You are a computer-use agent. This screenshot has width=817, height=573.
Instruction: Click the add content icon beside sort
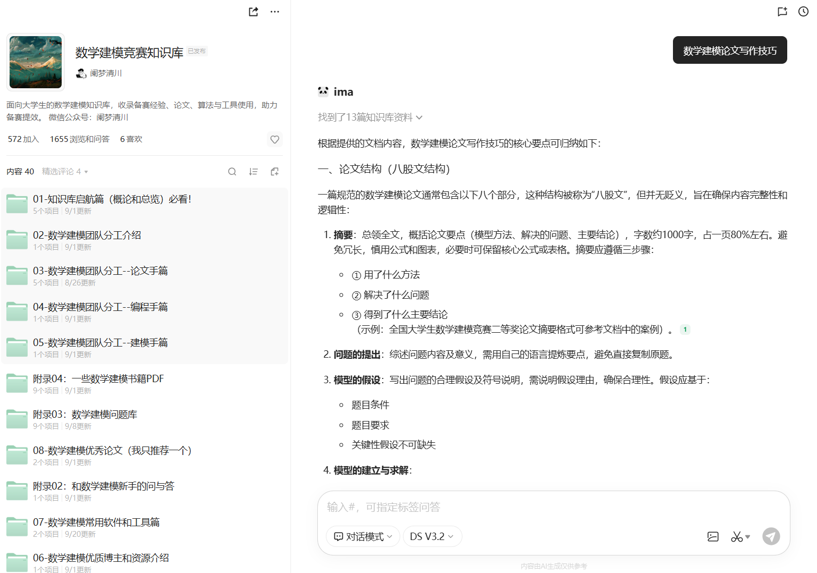coord(274,172)
